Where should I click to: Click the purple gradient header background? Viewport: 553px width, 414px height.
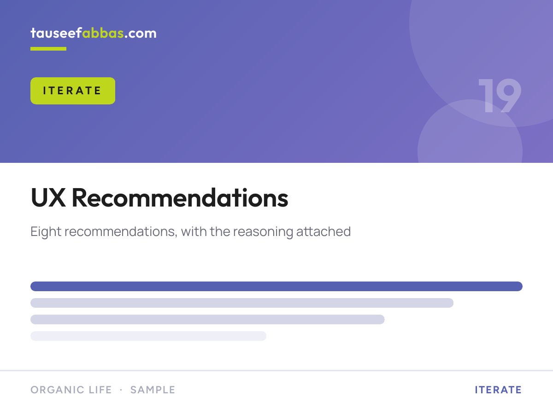[230, 129]
